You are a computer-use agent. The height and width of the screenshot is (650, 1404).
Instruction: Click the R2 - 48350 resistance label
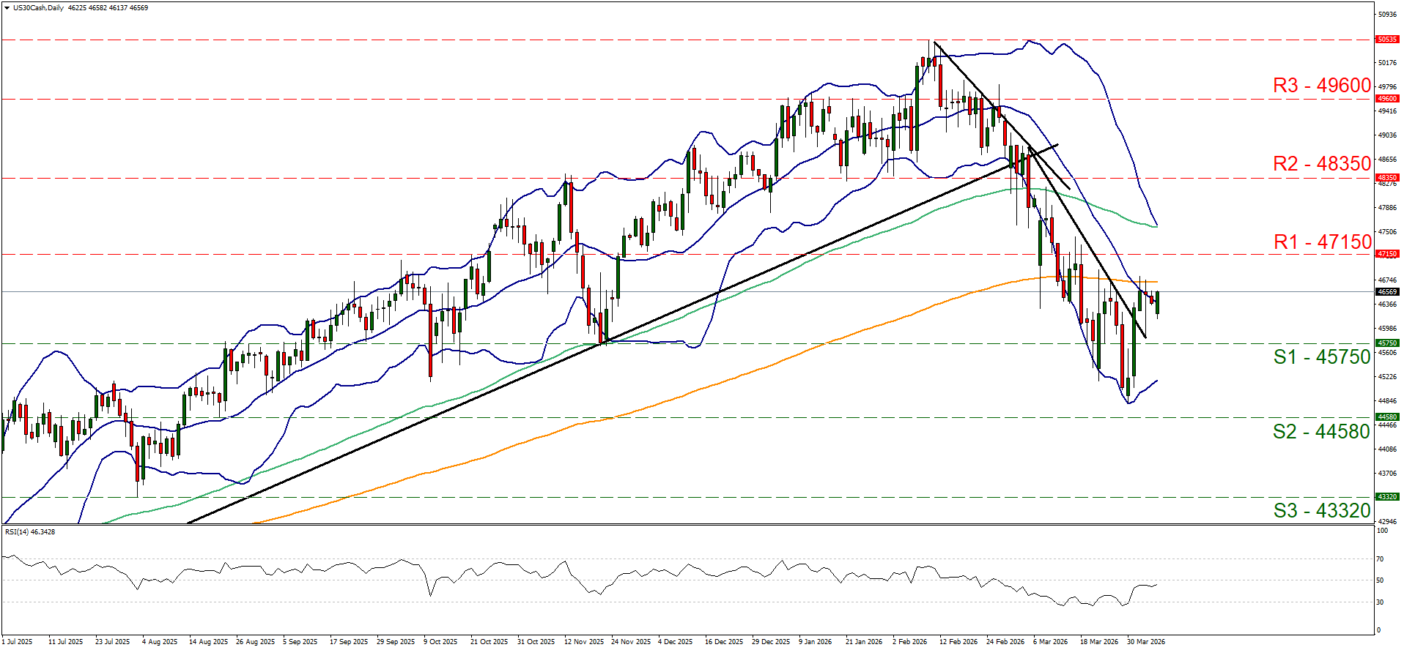pyautogui.click(x=1321, y=164)
